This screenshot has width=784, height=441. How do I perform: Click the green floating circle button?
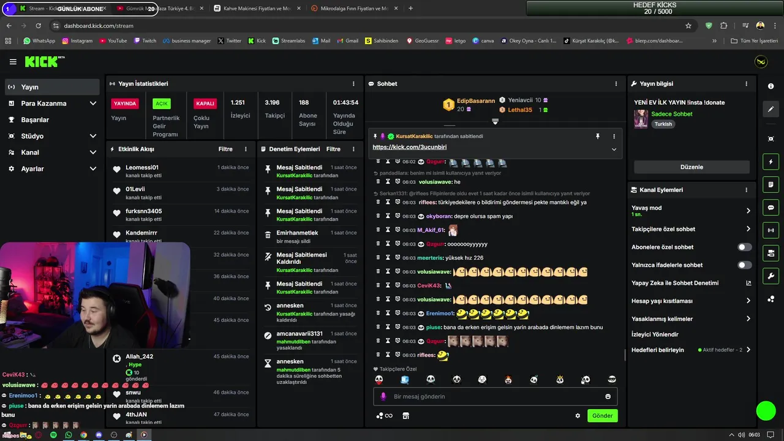tap(766, 411)
